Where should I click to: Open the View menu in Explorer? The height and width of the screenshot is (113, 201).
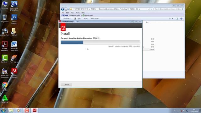(x=72, y=13)
